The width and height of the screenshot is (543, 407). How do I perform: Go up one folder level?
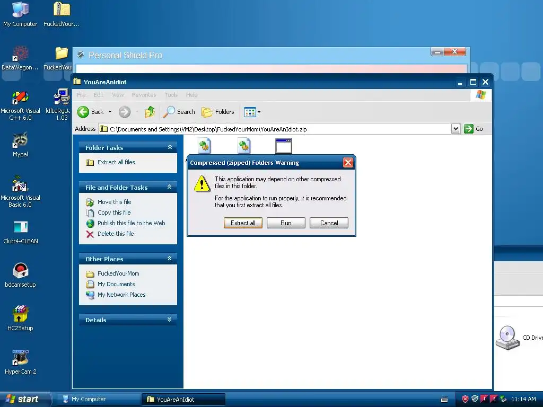click(150, 112)
